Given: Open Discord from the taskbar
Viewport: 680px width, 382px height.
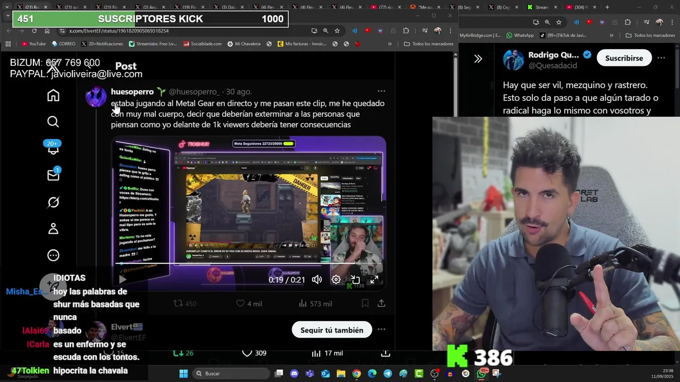Looking at the screenshot, I should tap(294, 374).
